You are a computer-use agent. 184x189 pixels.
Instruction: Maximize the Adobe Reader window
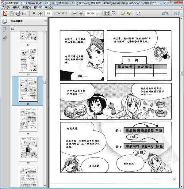tap(172, 2)
